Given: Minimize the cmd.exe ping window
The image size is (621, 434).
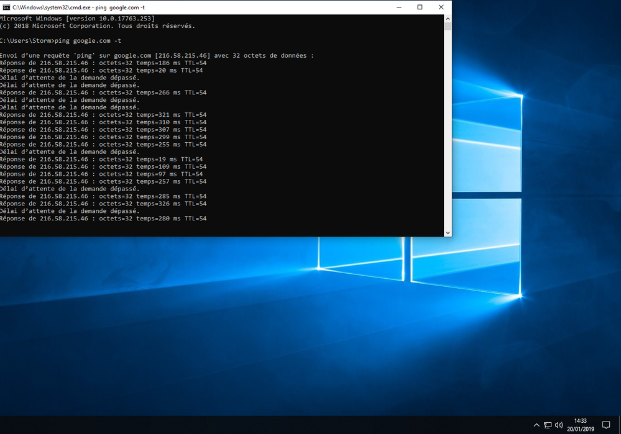Looking at the screenshot, I should (398, 7).
